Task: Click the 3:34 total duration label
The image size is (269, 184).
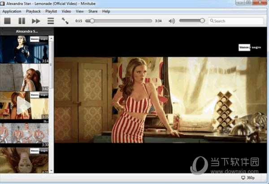Action: [158, 21]
